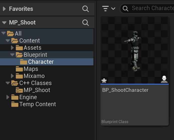Click the Search Character input field
Image resolution: width=174 pixels, height=140 pixels.
pyautogui.click(x=152, y=8)
